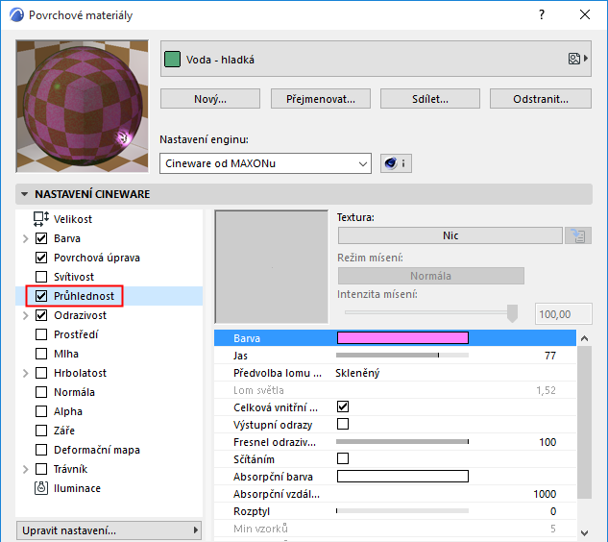Click the Jas brightness slider
Image resolution: width=608 pixels, height=542 pixels.
click(402, 355)
